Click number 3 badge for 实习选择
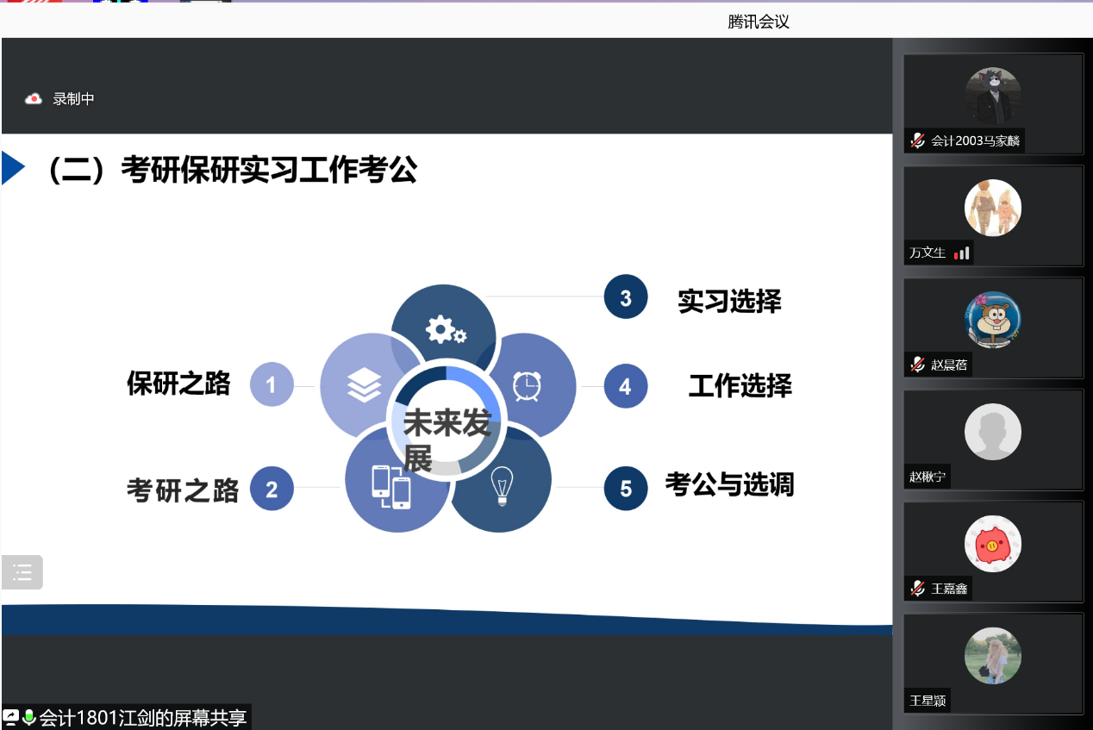This screenshot has height=730, width=1093. [626, 297]
